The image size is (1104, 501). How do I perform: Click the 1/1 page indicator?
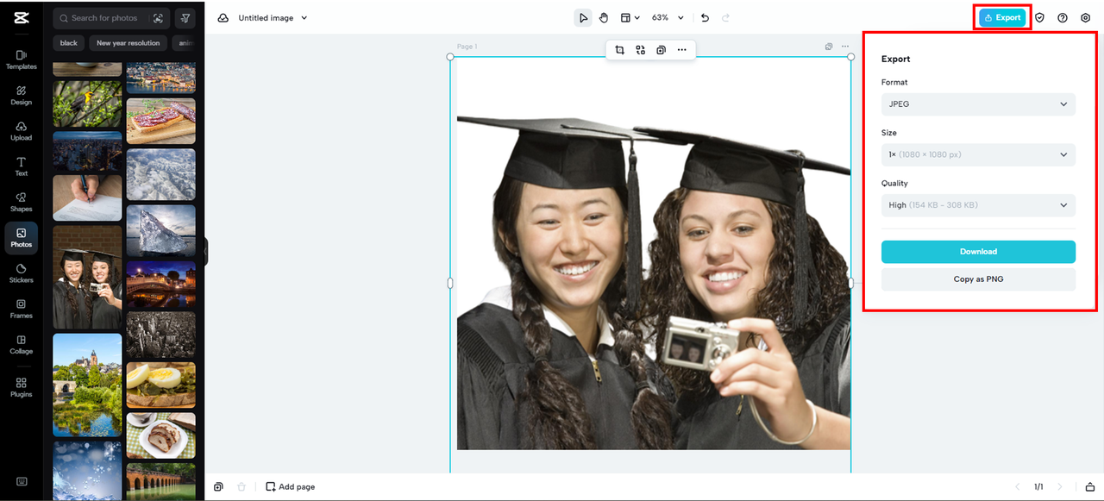(x=1038, y=487)
